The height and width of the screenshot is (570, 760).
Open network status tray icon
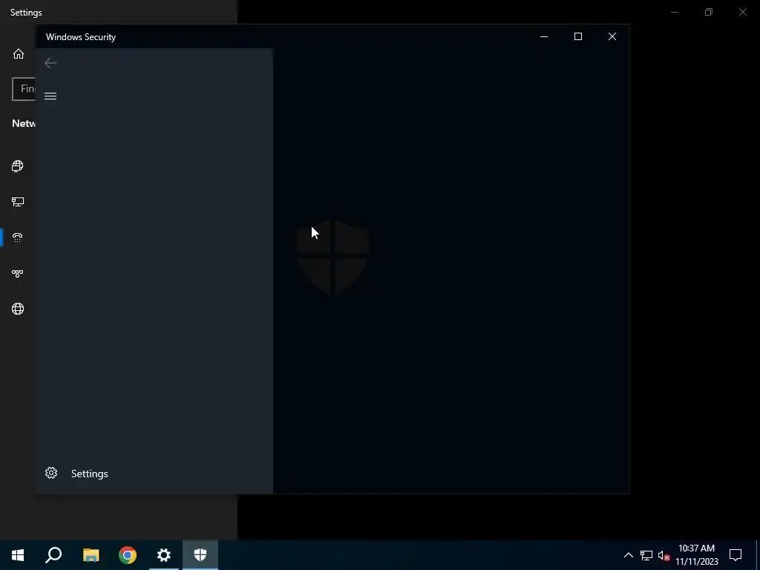coord(646,555)
